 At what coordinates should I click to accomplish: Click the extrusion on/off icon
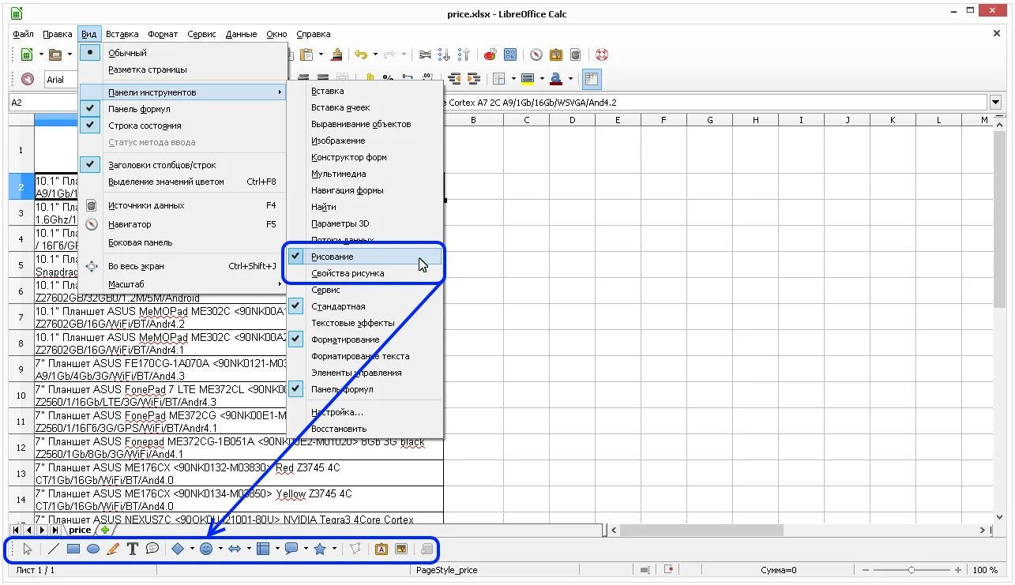(x=427, y=549)
